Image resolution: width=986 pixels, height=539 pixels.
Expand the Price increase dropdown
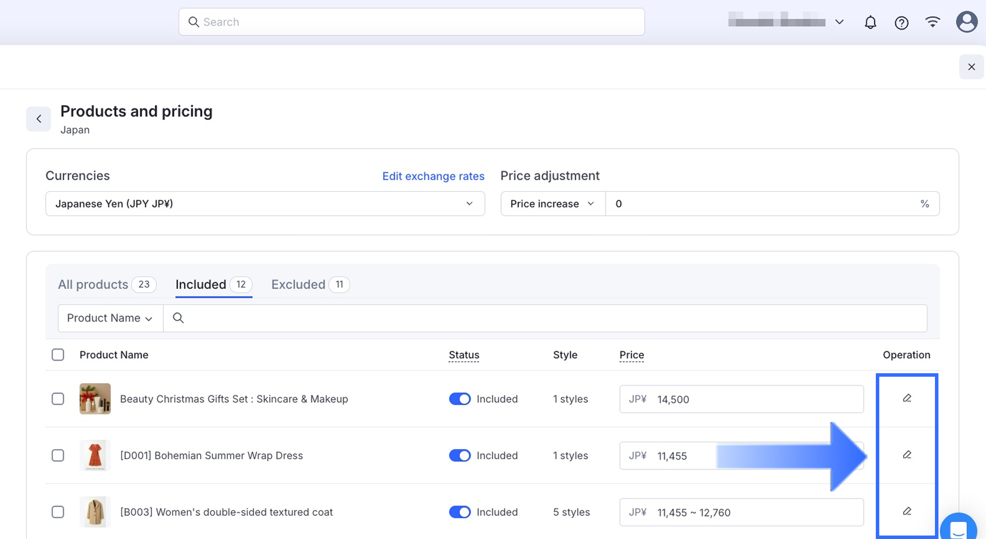point(552,203)
